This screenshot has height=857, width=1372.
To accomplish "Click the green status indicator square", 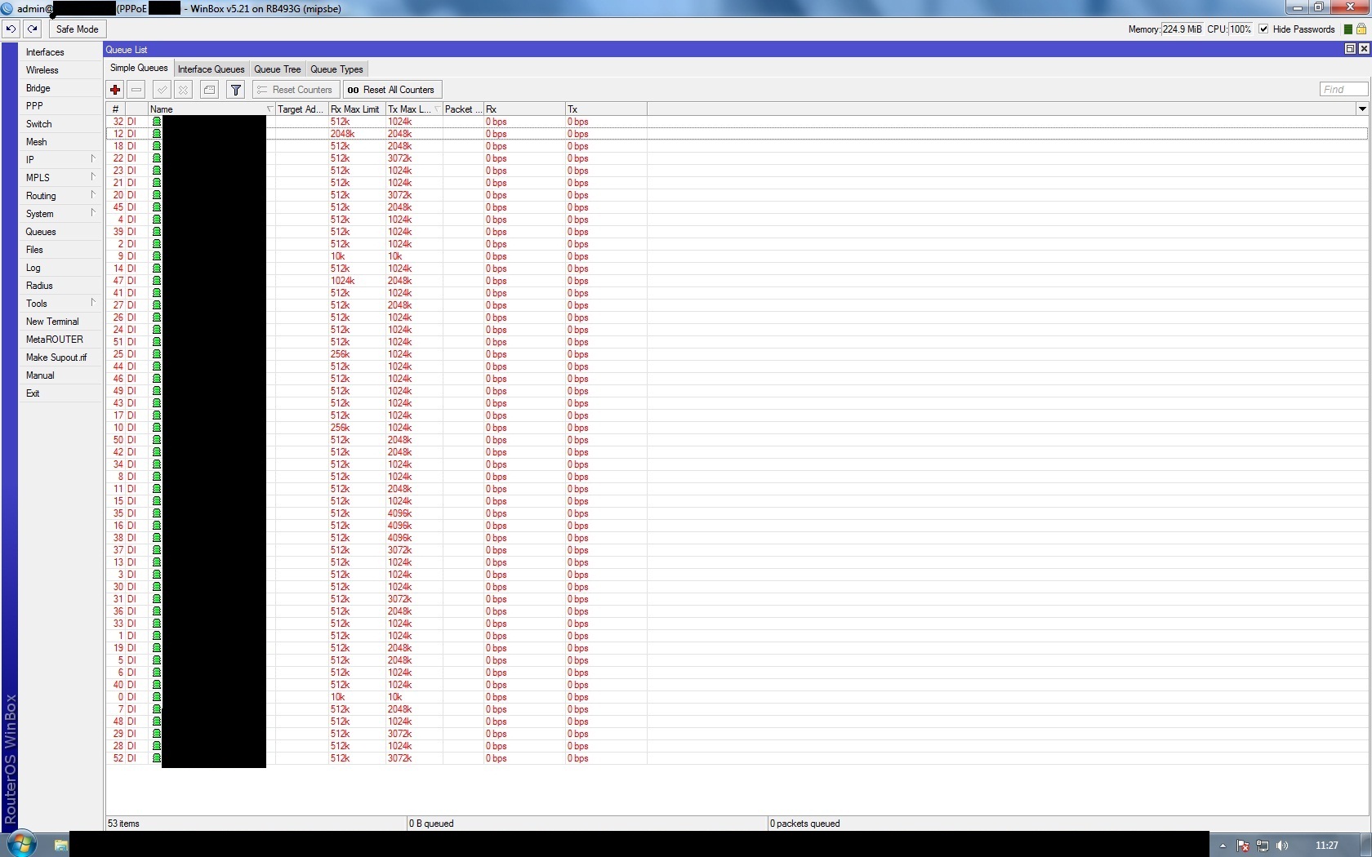I will click(x=1348, y=29).
